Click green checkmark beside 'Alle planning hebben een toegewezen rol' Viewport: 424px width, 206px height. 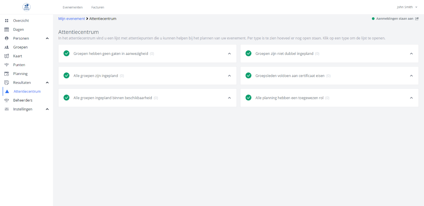248,98
